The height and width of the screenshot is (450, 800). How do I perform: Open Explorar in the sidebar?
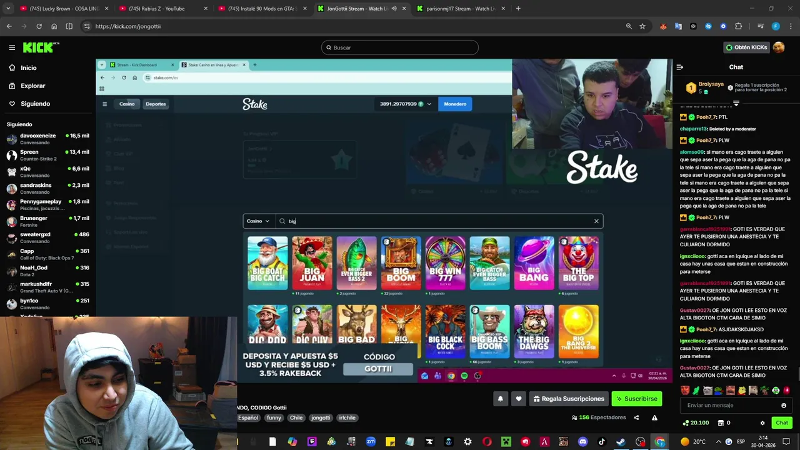click(32, 86)
